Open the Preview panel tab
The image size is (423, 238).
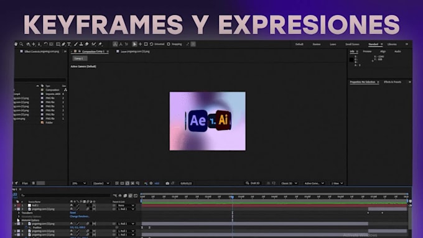[367, 52]
